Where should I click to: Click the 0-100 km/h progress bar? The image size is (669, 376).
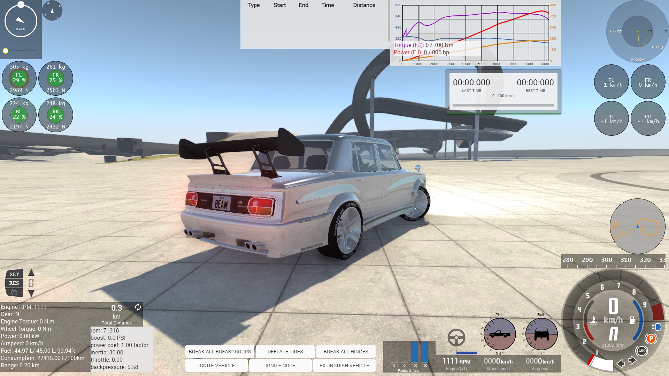(x=503, y=105)
